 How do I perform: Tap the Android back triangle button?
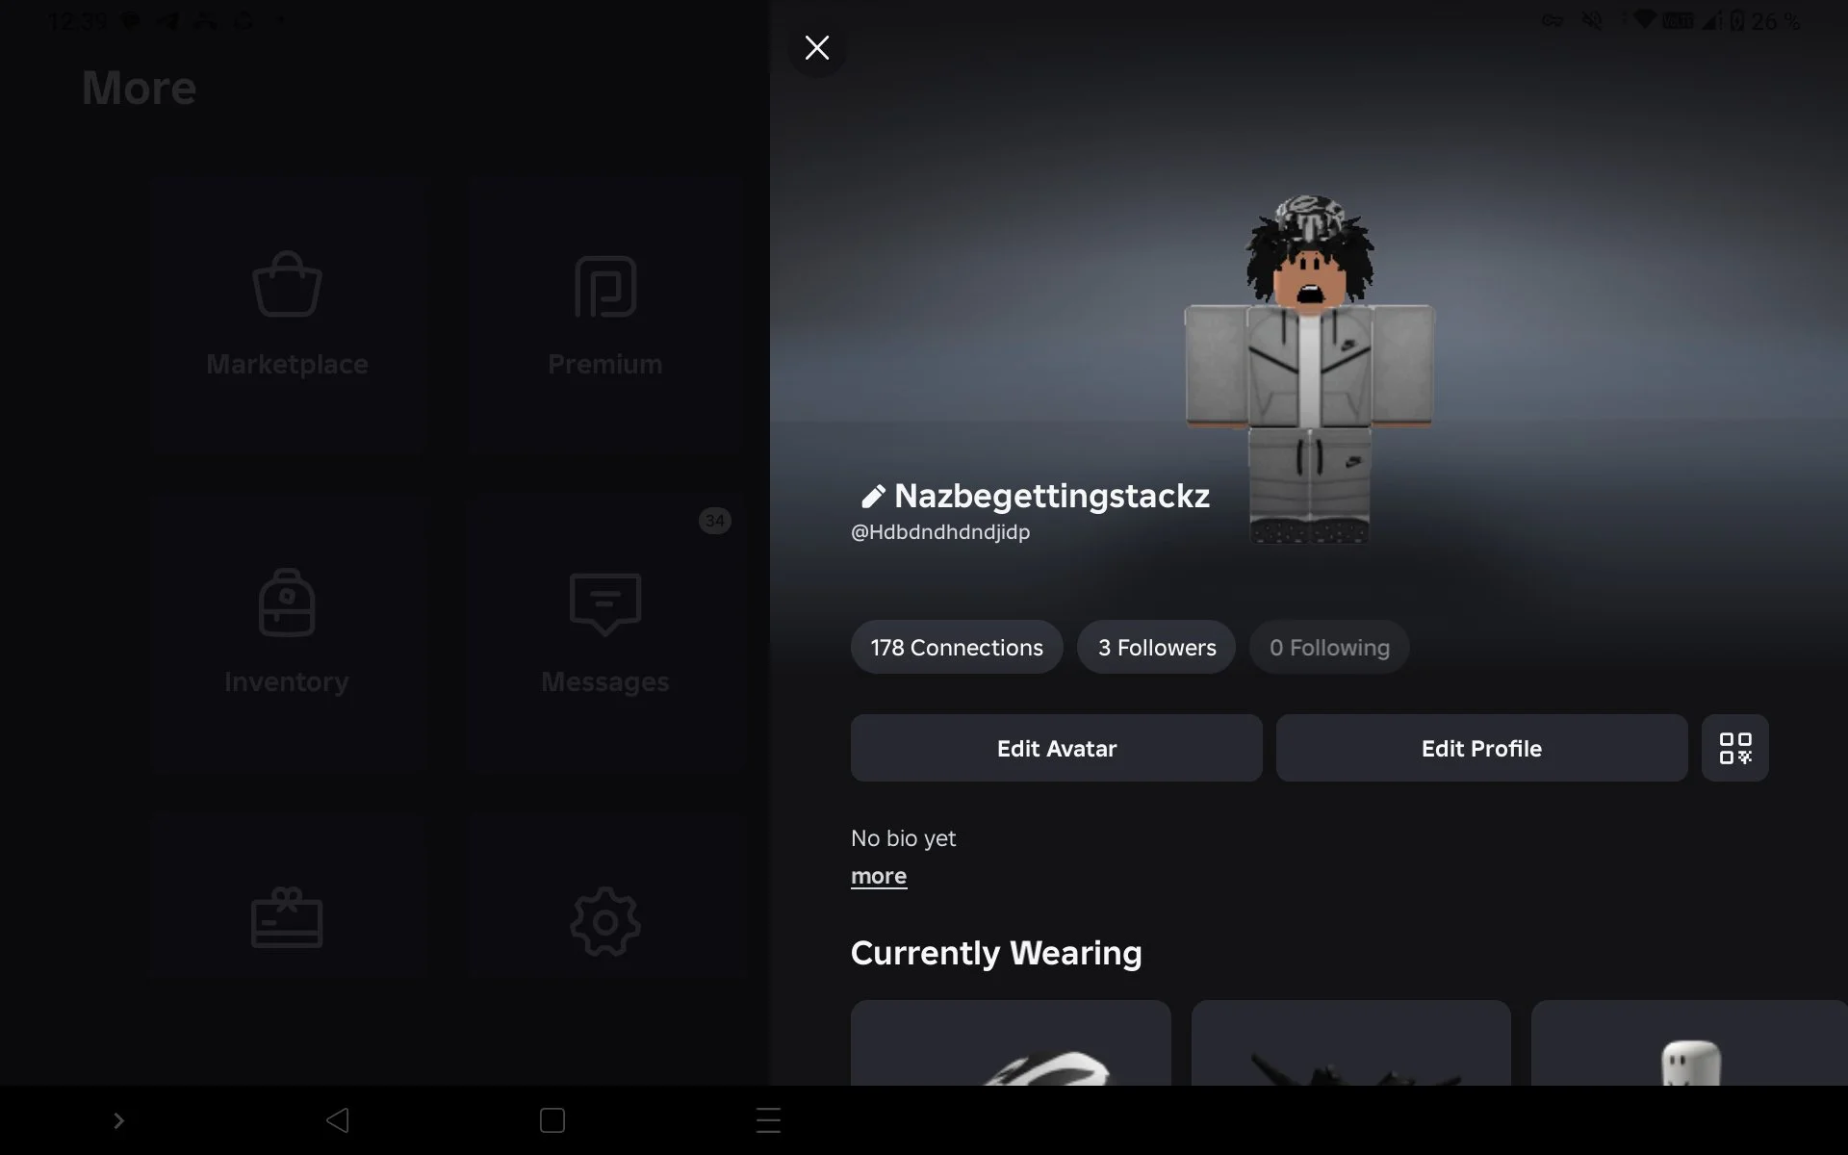point(337,1120)
